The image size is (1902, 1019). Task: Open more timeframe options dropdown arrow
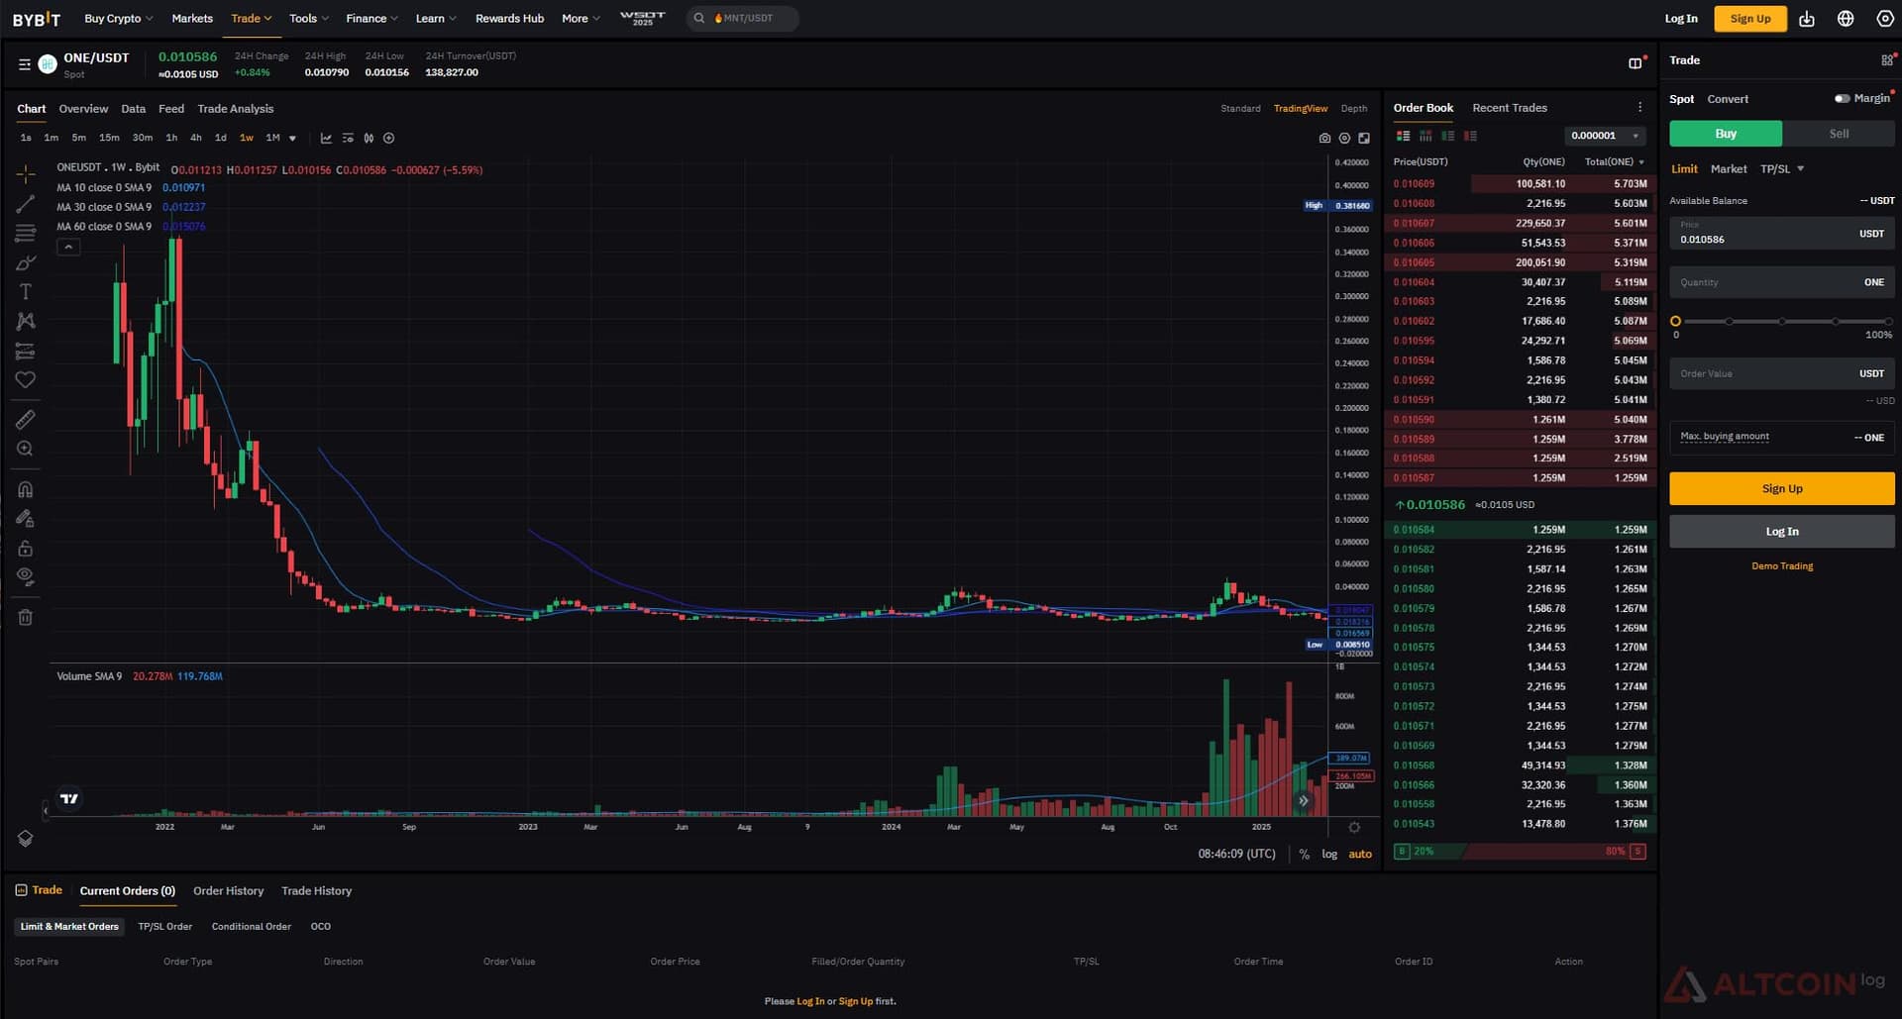pyautogui.click(x=292, y=139)
